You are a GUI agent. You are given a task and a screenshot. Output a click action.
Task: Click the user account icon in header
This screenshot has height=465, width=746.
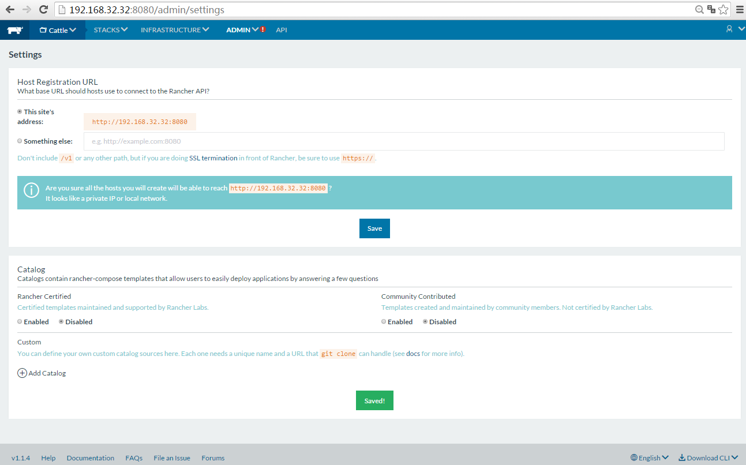pyautogui.click(x=729, y=29)
